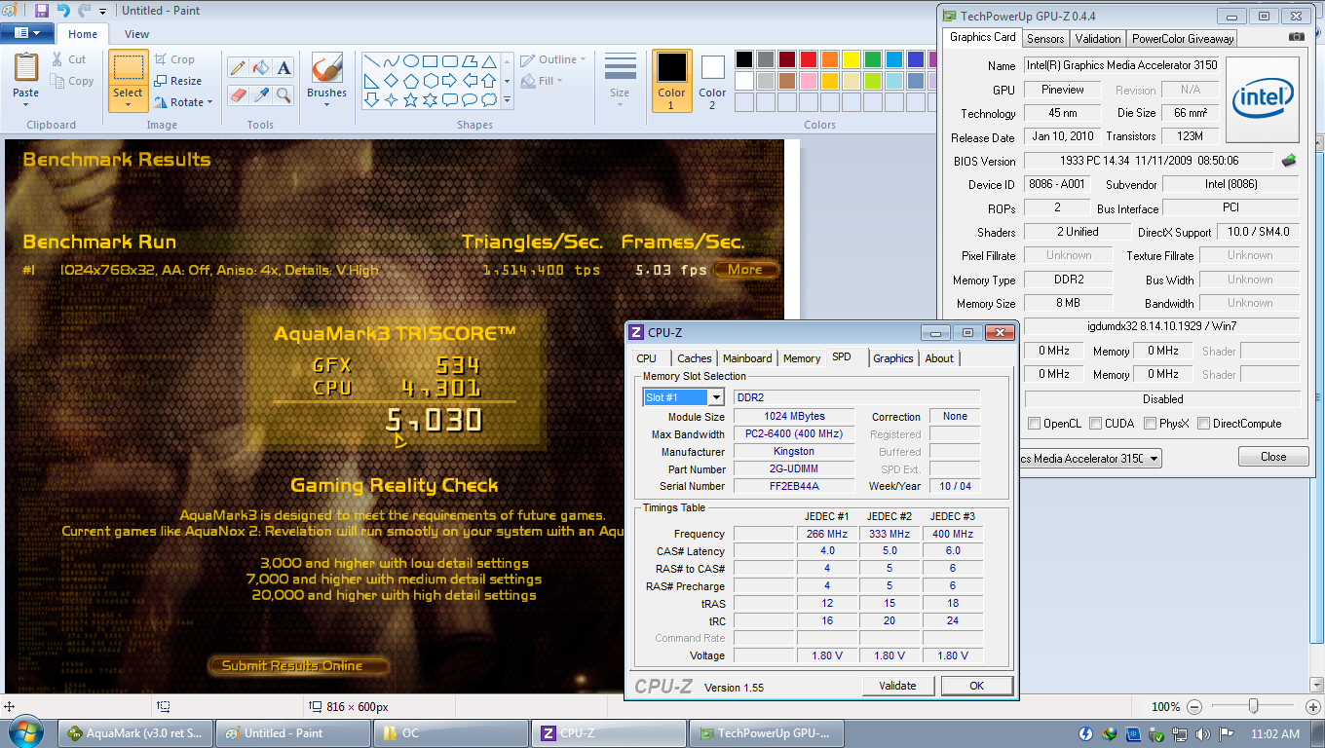Click the Close button in GPU-Z
The height and width of the screenshot is (748, 1325).
1273,457
